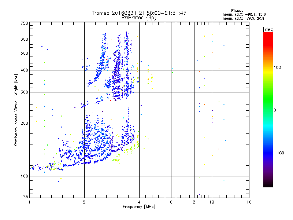The width and height of the screenshot is (293, 220).
Task: Click the frequency axis '6' tick label
Action: coord(171,202)
